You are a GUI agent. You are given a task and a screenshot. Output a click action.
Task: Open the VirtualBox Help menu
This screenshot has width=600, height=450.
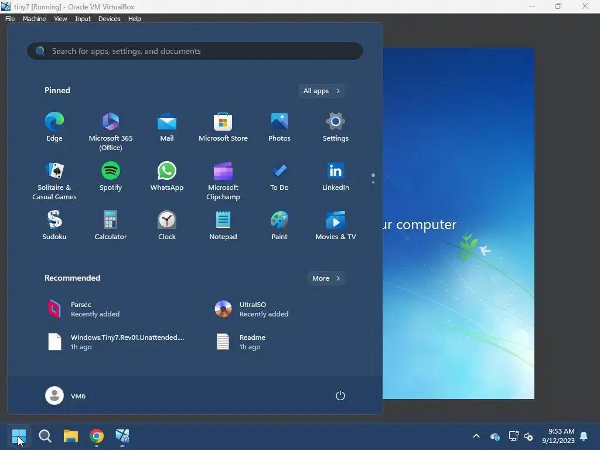point(134,19)
